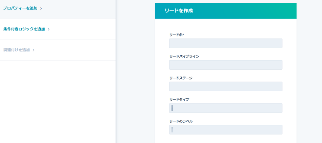Screen dimensions: 322x143
Task: Click the リードを作成 header title
Action: [x=179, y=11]
